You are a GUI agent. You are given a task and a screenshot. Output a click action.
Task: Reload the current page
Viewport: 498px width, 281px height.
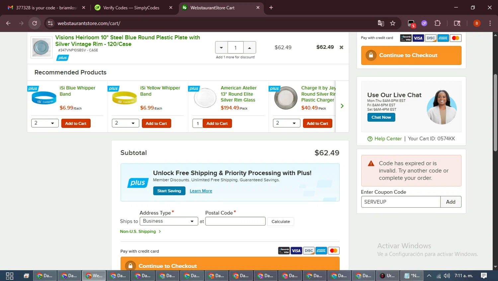pyautogui.click(x=35, y=23)
